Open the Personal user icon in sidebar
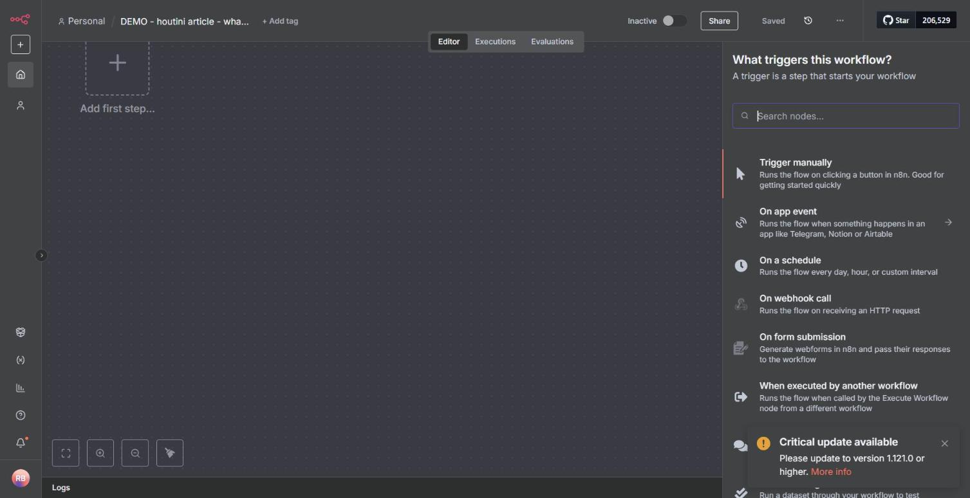This screenshot has width=970, height=498. [21, 106]
